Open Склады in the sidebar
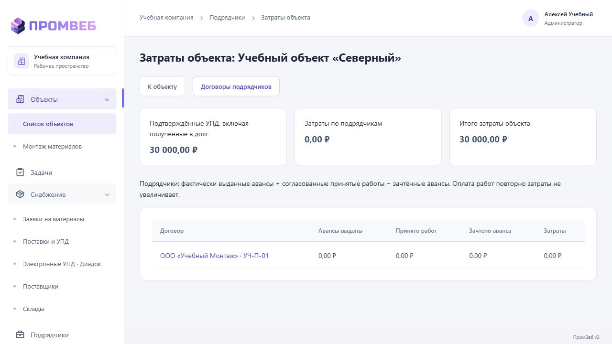 [62, 309]
